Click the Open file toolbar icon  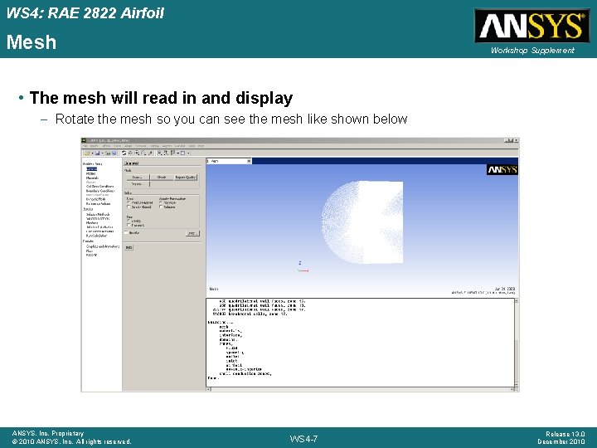87,153
